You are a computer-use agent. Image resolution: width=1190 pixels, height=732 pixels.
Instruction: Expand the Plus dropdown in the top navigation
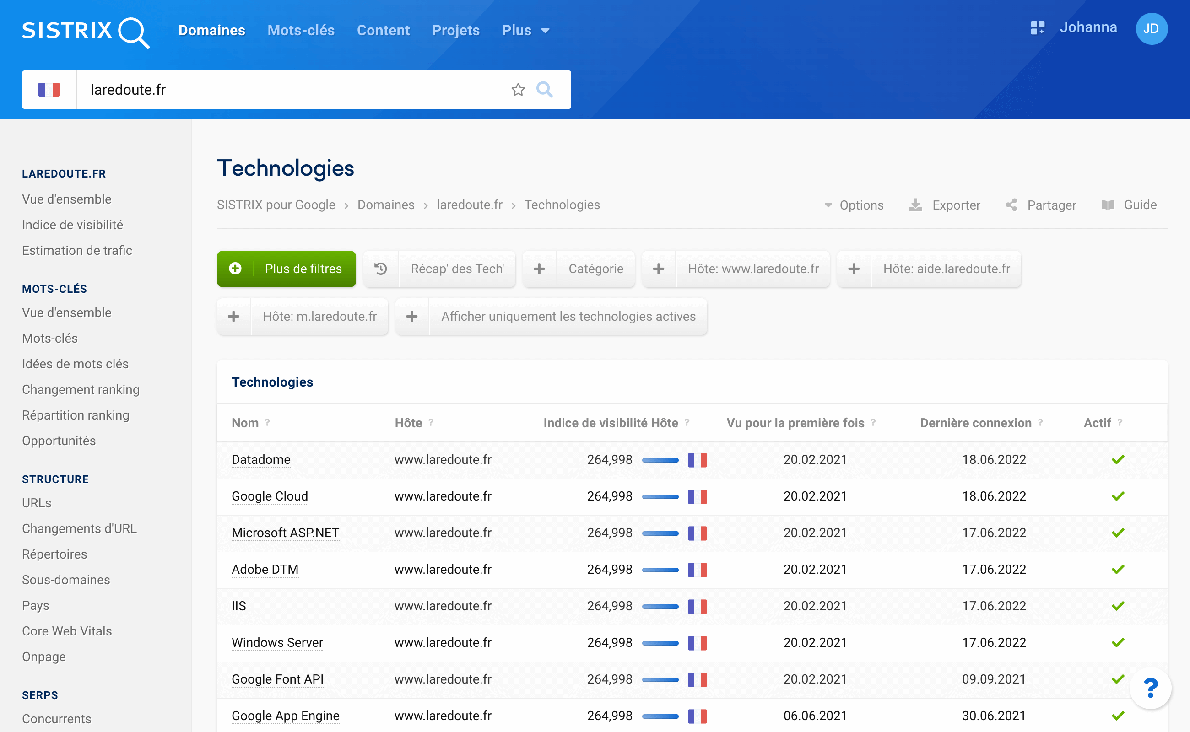[525, 31]
